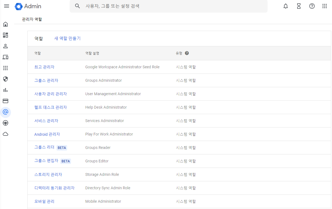This screenshot has height=209, width=332.
Task: Open 헬프 데스크 관리자 role
Action: point(50,107)
